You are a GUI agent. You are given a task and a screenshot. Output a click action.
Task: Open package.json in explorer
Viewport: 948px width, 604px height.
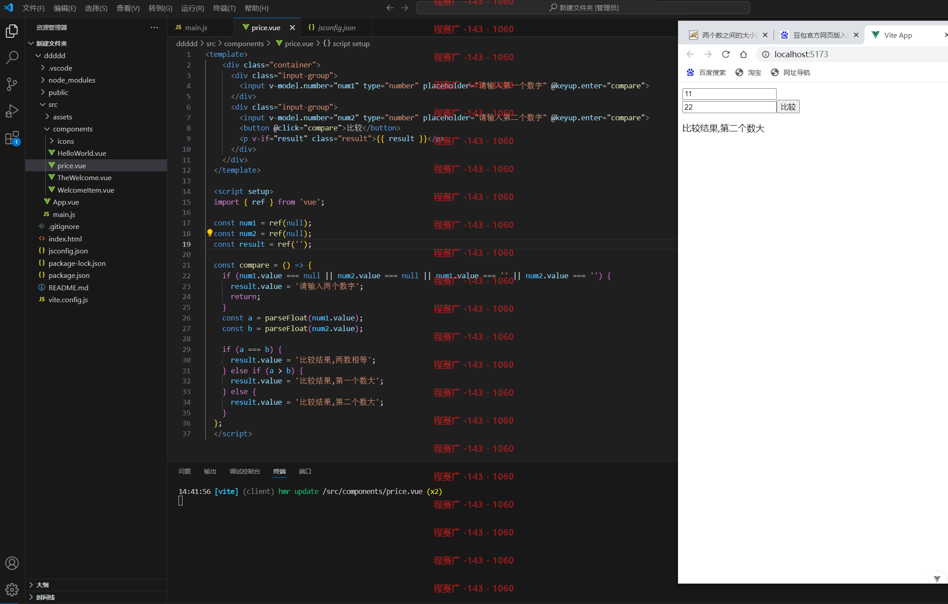(96, 275)
